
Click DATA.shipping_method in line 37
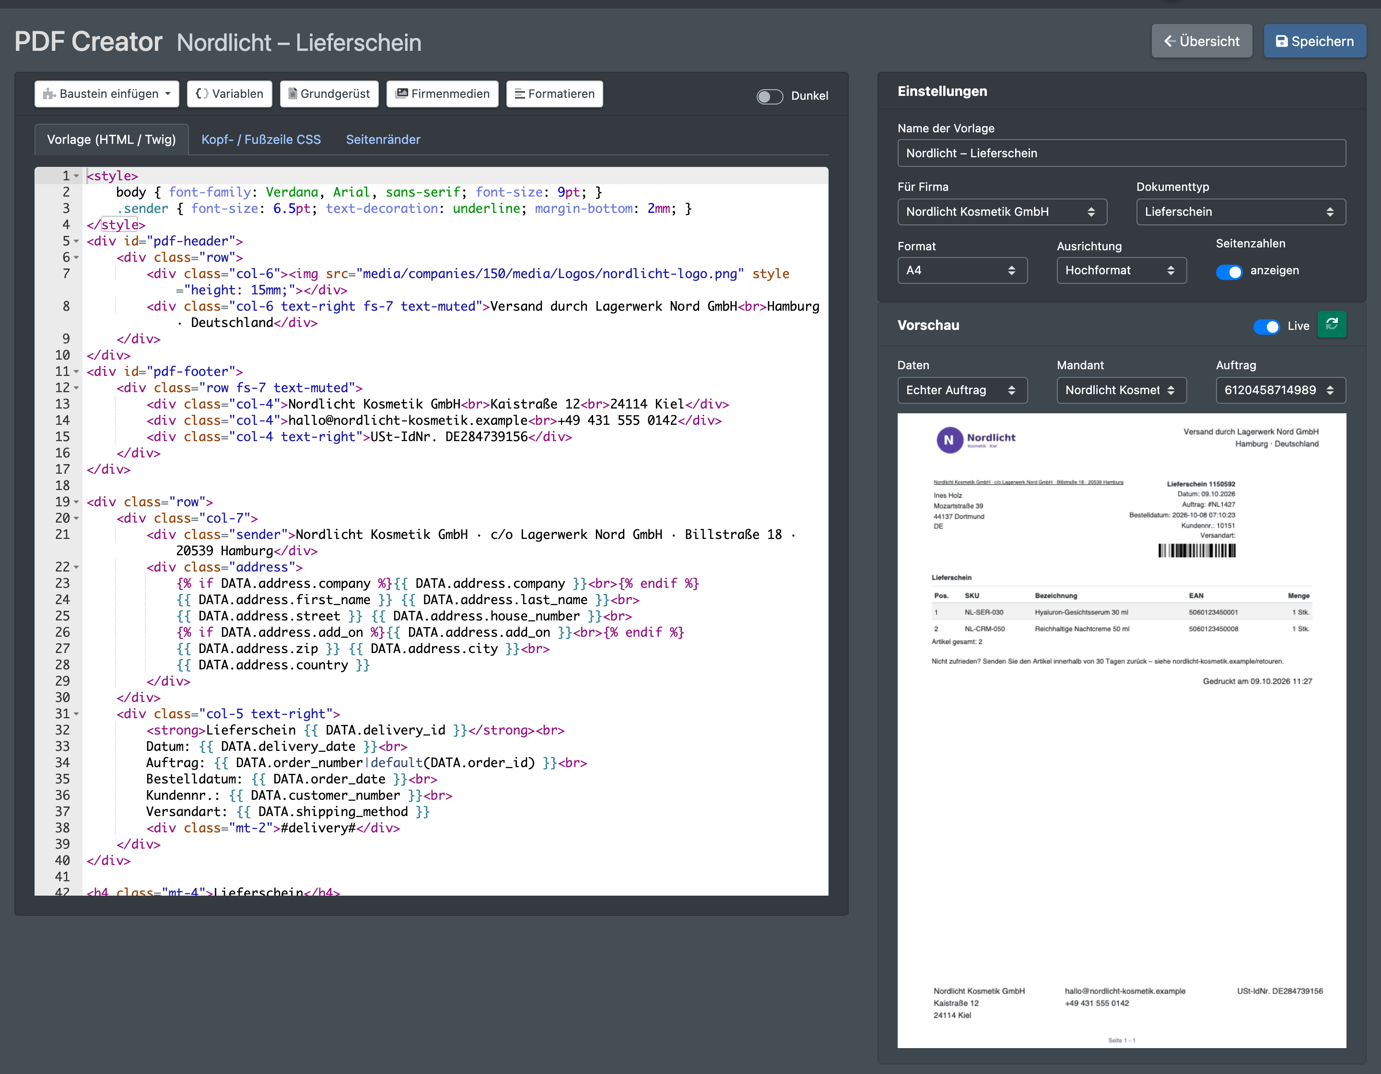(333, 812)
